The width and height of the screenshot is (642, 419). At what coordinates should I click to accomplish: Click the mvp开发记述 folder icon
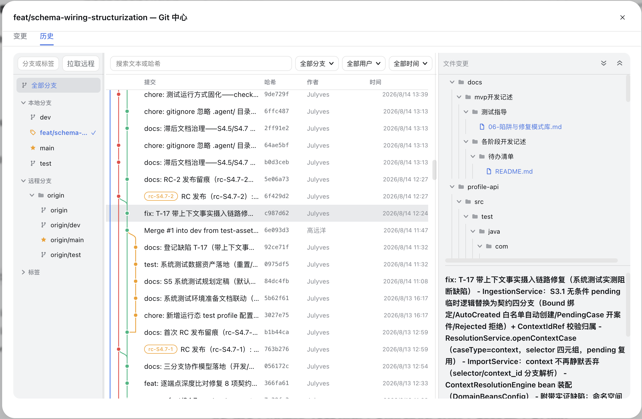(468, 97)
